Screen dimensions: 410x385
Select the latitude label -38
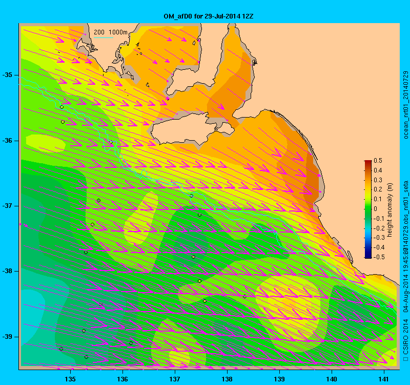(x=7, y=271)
